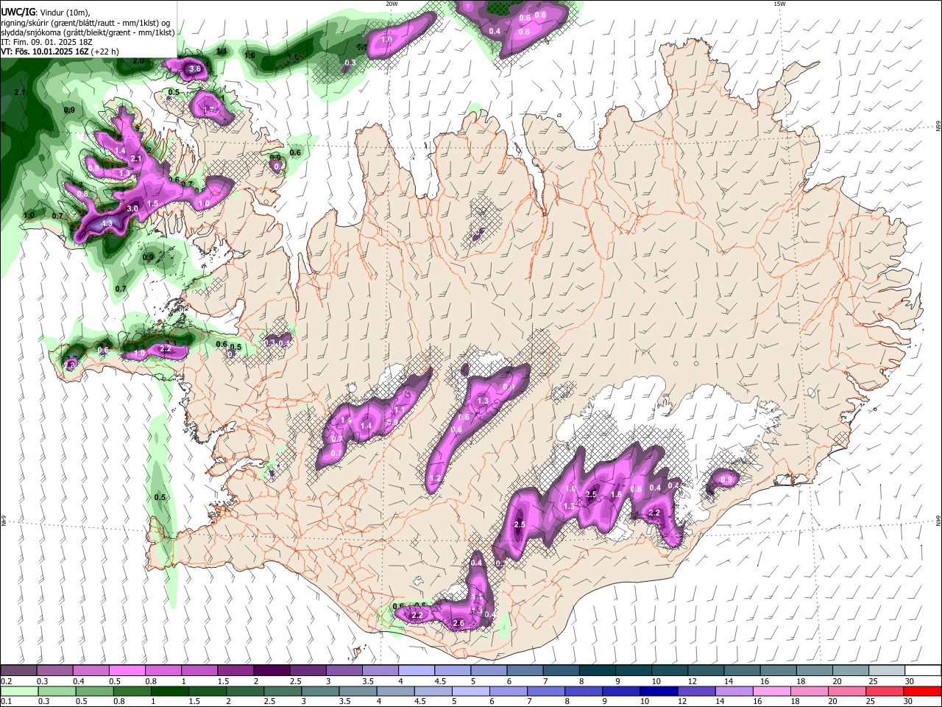The width and height of the screenshot is (942, 707).
Task: Click the deep blue 10–12 swatch in lower legend row
Action: tap(660, 691)
